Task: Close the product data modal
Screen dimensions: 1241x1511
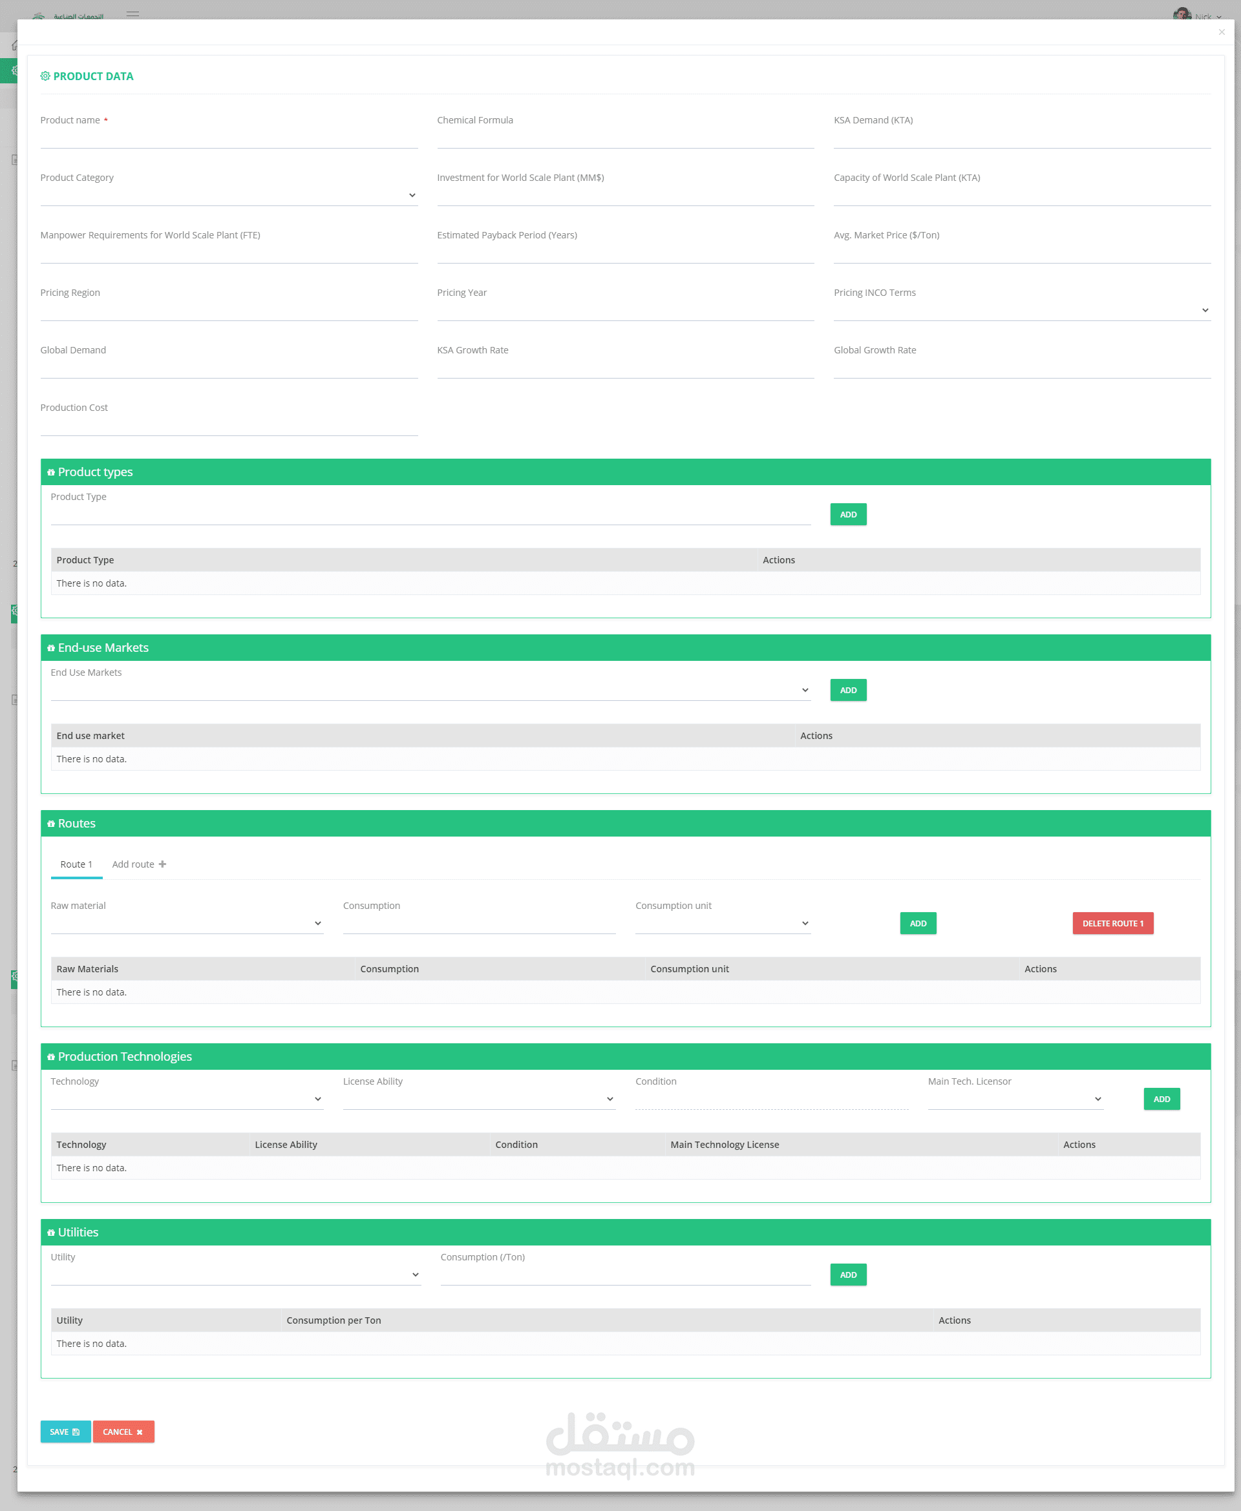Action: click(x=1221, y=32)
